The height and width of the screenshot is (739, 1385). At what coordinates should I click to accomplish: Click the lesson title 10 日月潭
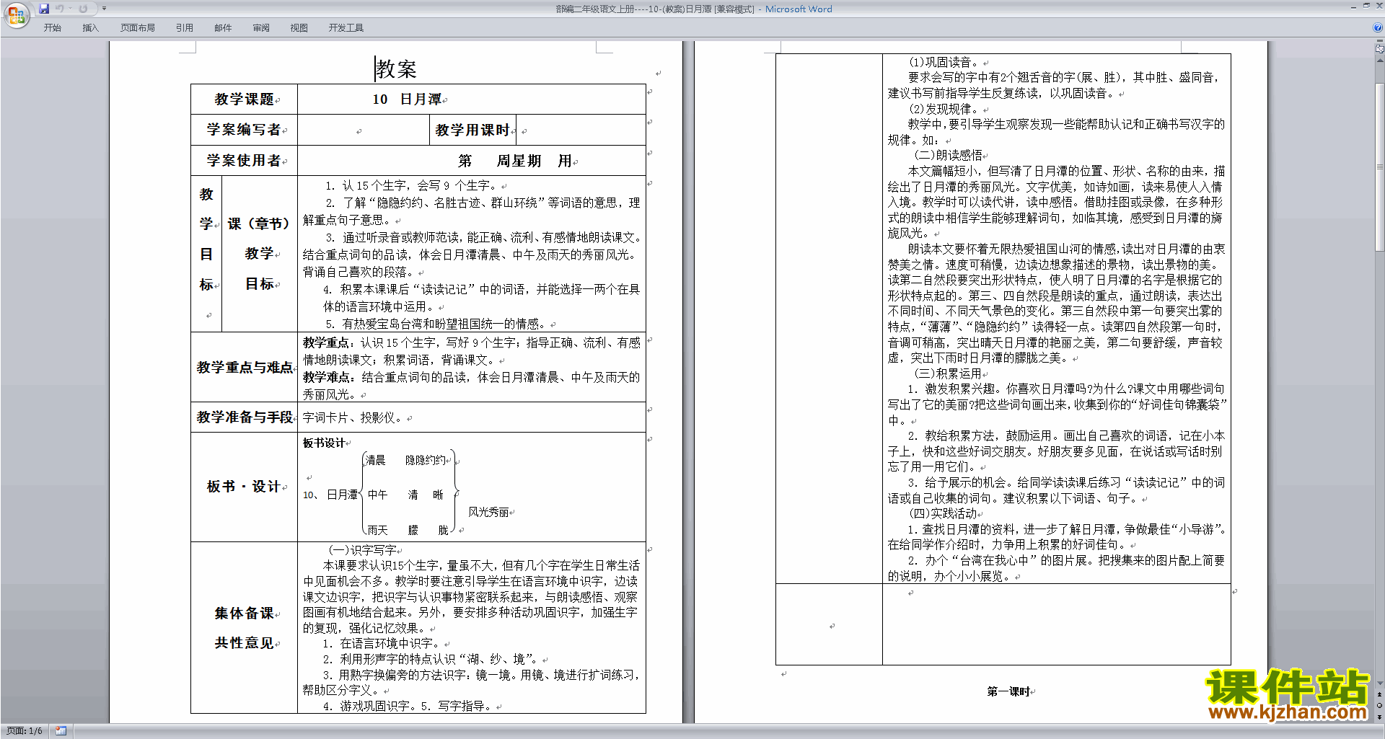[x=407, y=99]
